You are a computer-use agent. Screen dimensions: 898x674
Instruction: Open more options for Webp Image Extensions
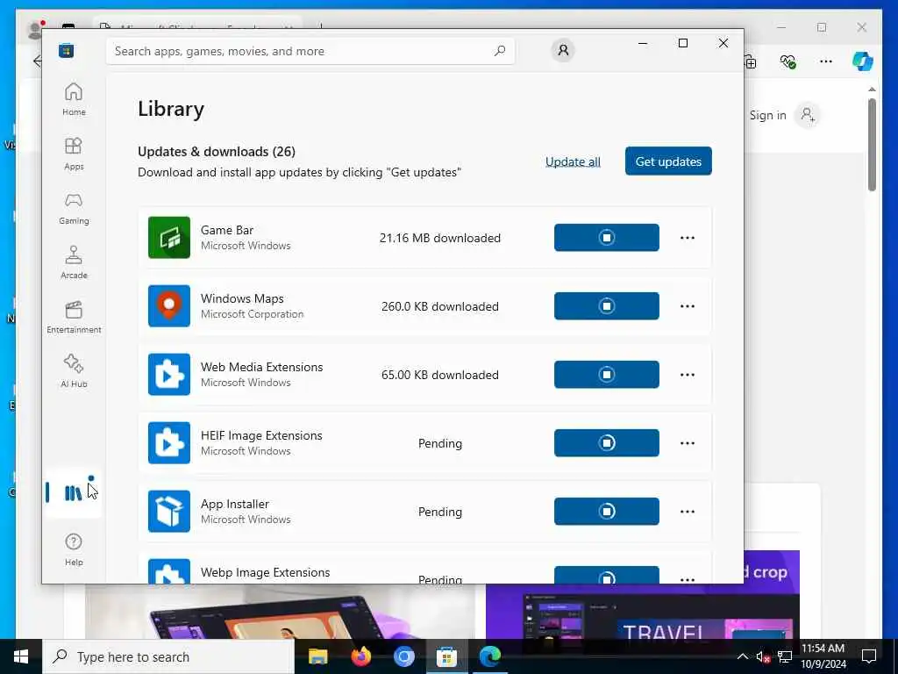click(x=688, y=579)
